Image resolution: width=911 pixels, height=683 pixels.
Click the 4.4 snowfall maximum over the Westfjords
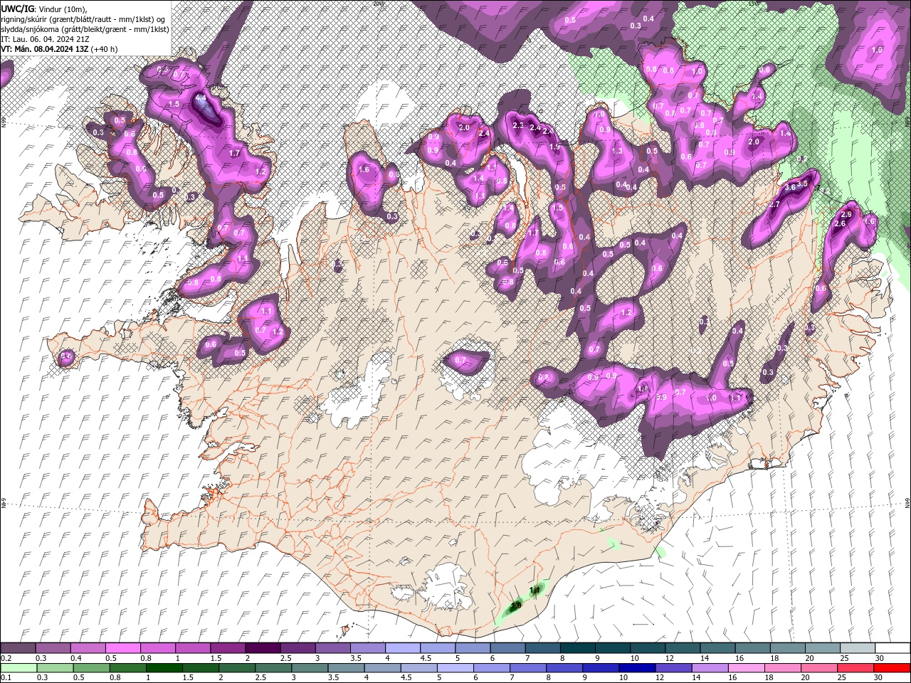[201, 97]
